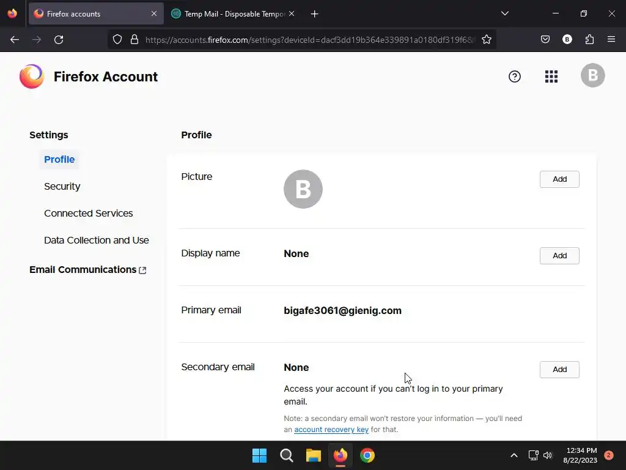The width and height of the screenshot is (626, 470).
Task: Switch to the Firefox accounts tab
Action: pyautogui.click(x=96, y=13)
